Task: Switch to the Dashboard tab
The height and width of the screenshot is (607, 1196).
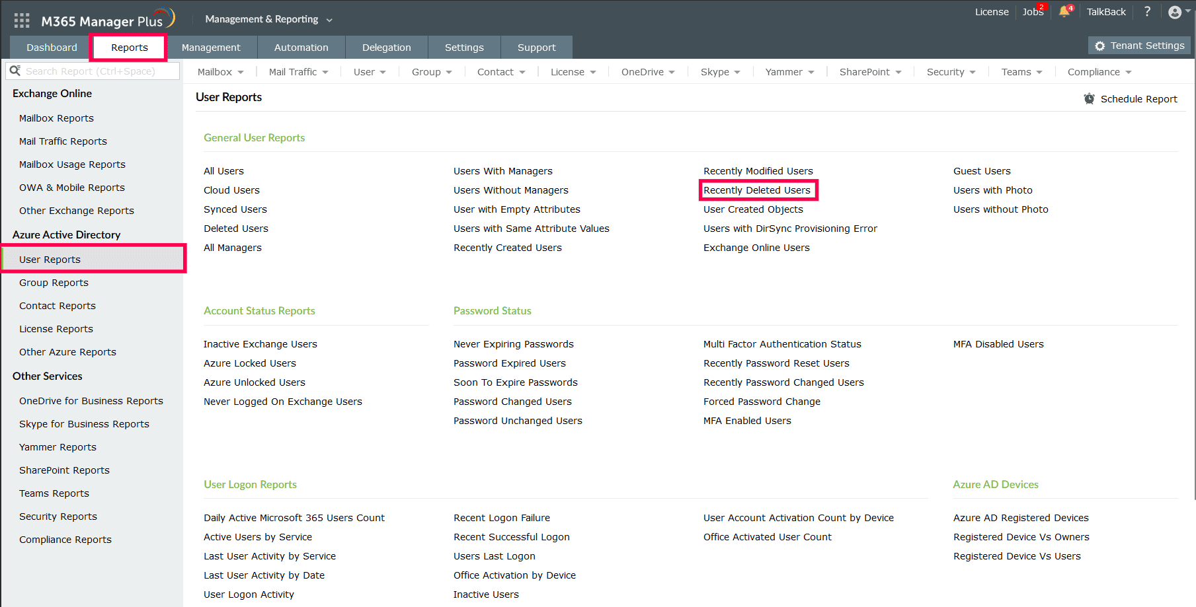Action: [52, 48]
